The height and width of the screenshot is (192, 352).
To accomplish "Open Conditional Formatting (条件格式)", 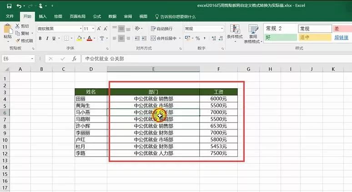I will (x=234, y=32).
